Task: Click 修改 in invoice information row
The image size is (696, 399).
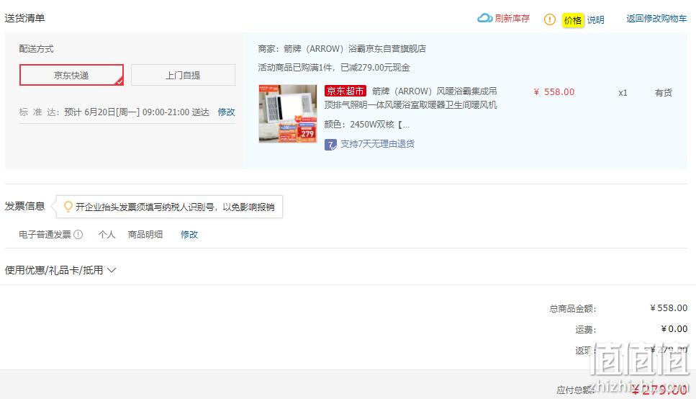Action: point(189,235)
